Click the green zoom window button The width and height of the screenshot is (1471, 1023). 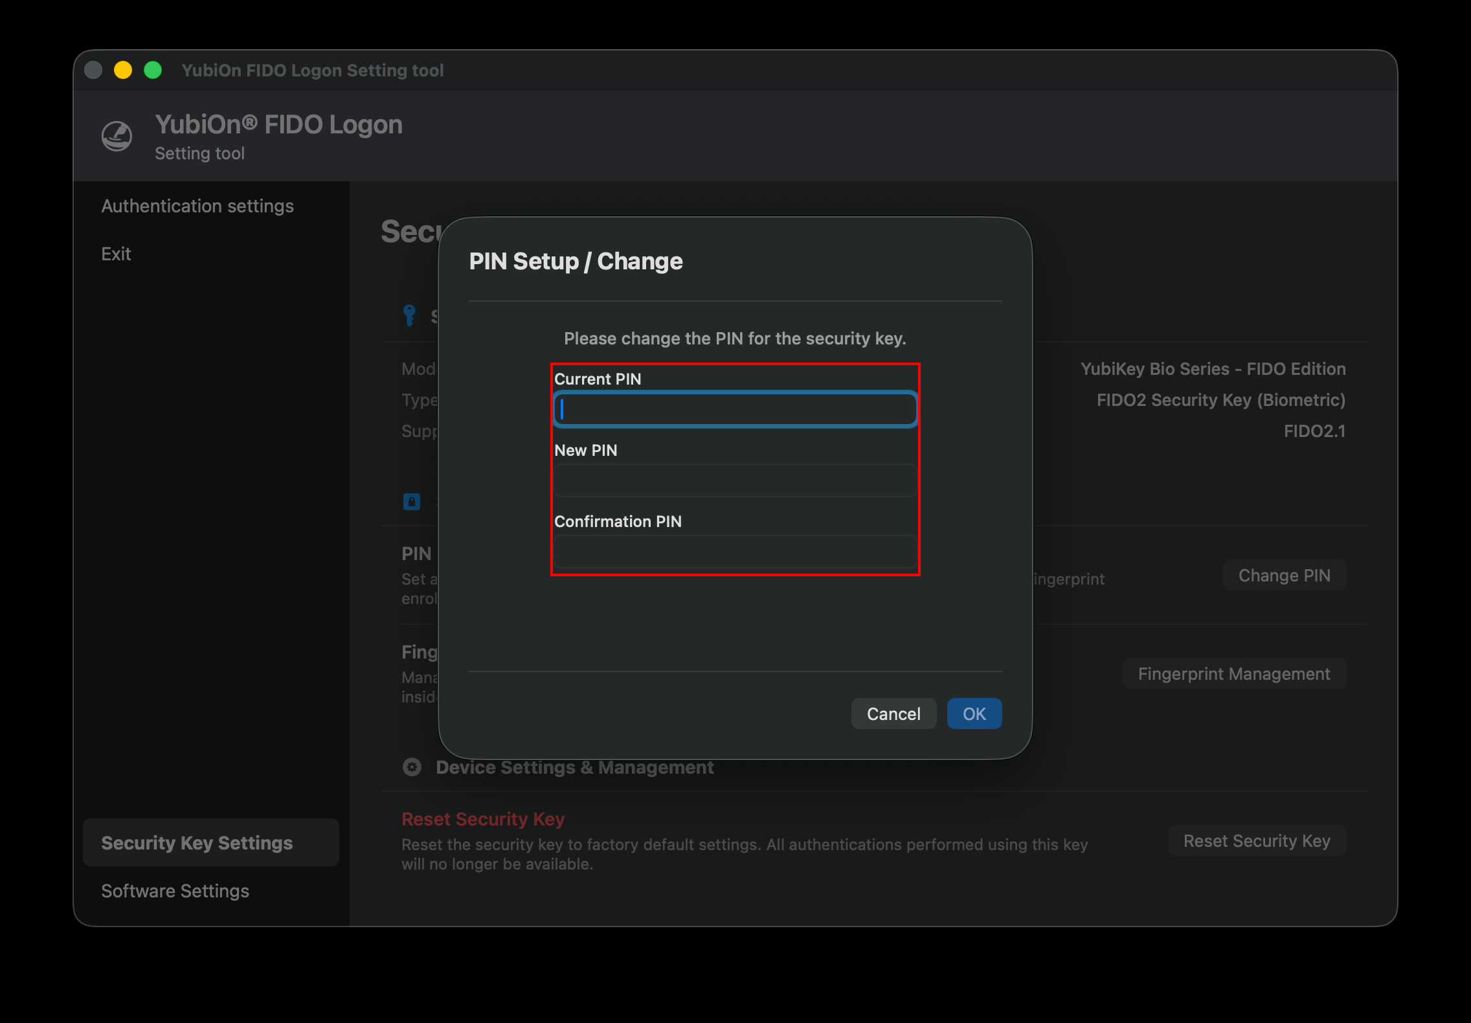[153, 70]
